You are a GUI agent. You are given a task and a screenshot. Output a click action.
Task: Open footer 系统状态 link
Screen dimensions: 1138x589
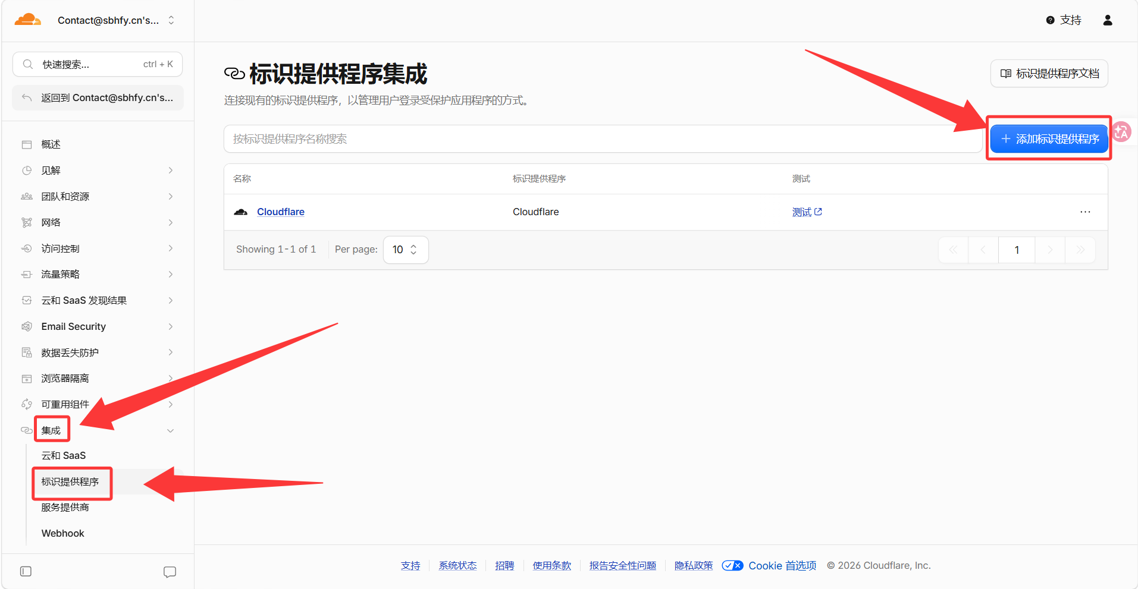click(457, 565)
